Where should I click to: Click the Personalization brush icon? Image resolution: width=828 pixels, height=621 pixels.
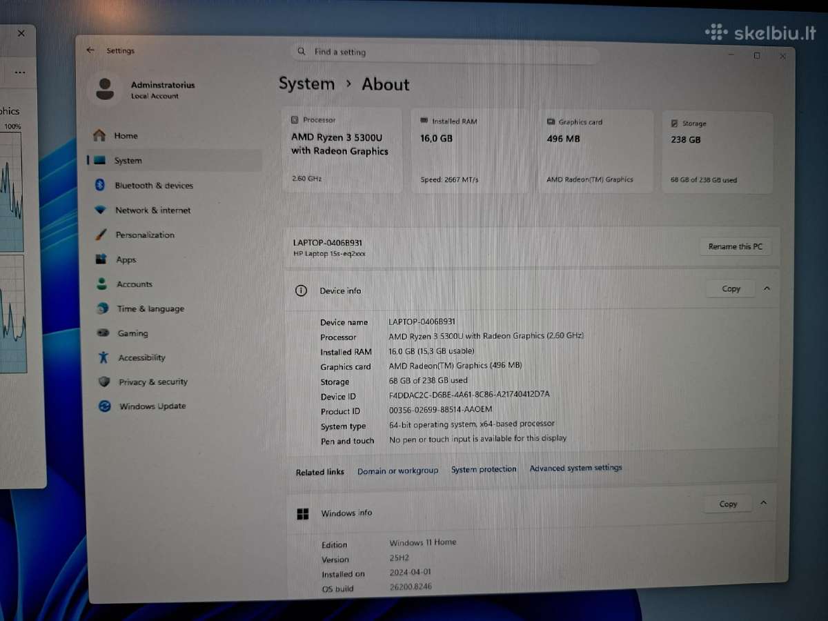[x=101, y=235]
